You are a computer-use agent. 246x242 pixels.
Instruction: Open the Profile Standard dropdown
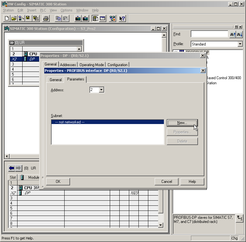pos(240,44)
